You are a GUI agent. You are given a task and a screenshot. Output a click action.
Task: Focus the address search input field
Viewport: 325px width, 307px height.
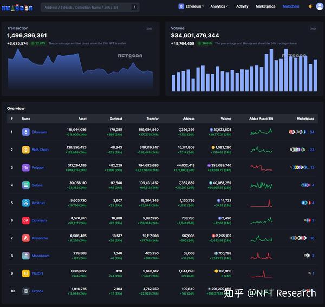(90, 8)
